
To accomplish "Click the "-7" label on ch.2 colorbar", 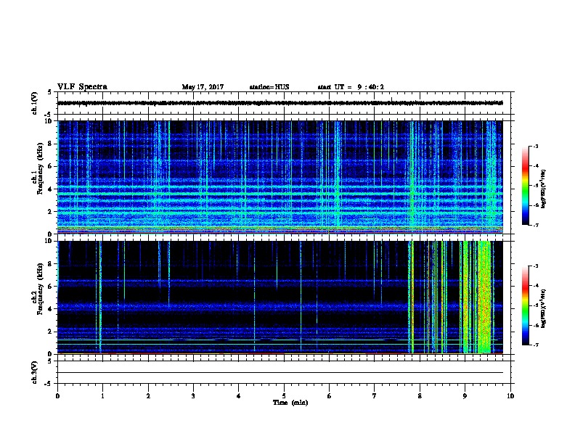I will coord(536,345).
